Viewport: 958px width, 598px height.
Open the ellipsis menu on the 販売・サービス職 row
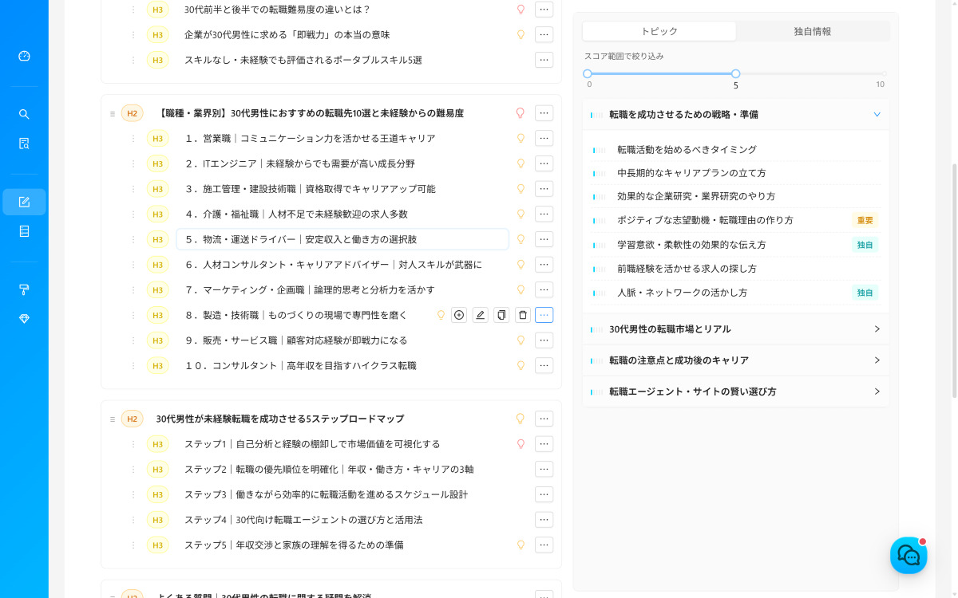tap(544, 340)
